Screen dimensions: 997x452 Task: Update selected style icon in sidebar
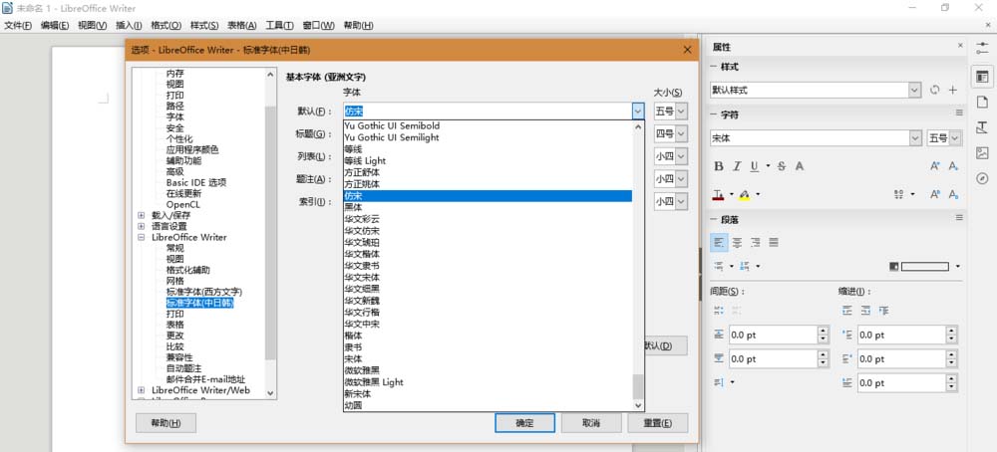click(935, 91)
